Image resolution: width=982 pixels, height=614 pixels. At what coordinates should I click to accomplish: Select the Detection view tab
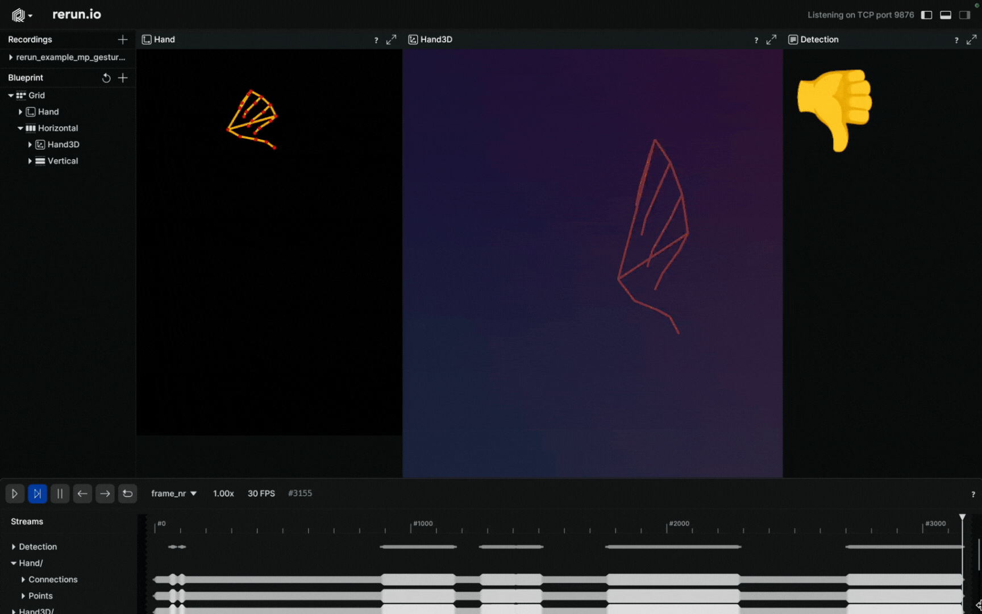click(818, 40)
